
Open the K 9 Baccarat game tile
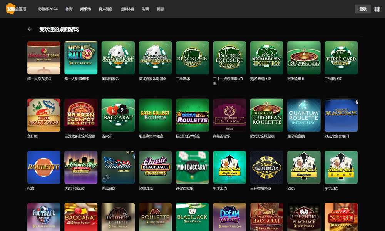tap(118, 115)
